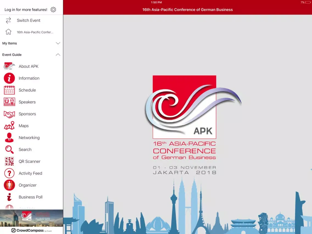Collapse the Event Guide section chevron
This screenshot has height=234, width=312.
click(58, 55)
